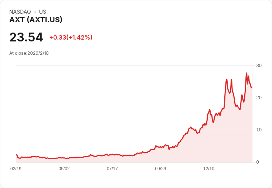Click the 05/02 date label on axis

64,168
